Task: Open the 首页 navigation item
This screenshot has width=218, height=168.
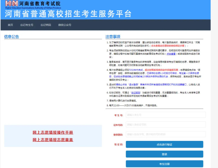Action: click(x=10, y=25)
